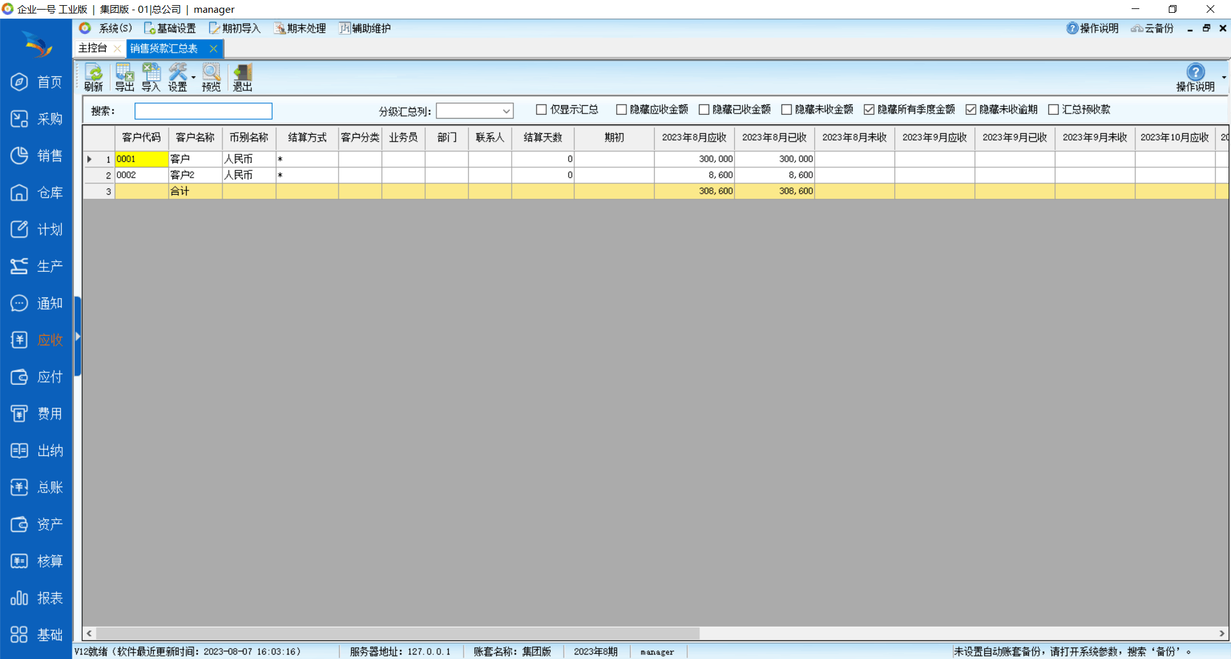The height and width of the screenshot is (659, 1231).
Task: Switch to the 主控台 tab
Action: [93, 48]
